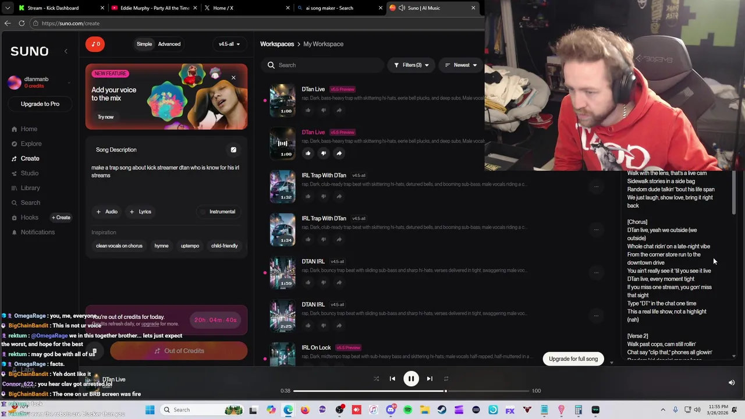Collapse the chevron beside Upgrade for full song
Viewport: 745px width, 419px height.
[x=611, y=363]
